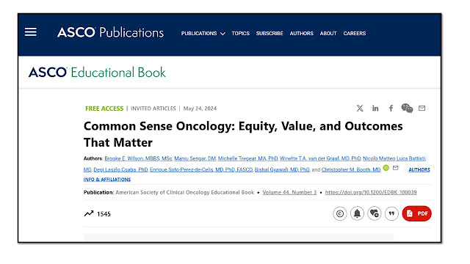The width and height of the screenshot is (470, 264).
Task: Share the article on LinkedIn
Action: click(x=375, y=109)
